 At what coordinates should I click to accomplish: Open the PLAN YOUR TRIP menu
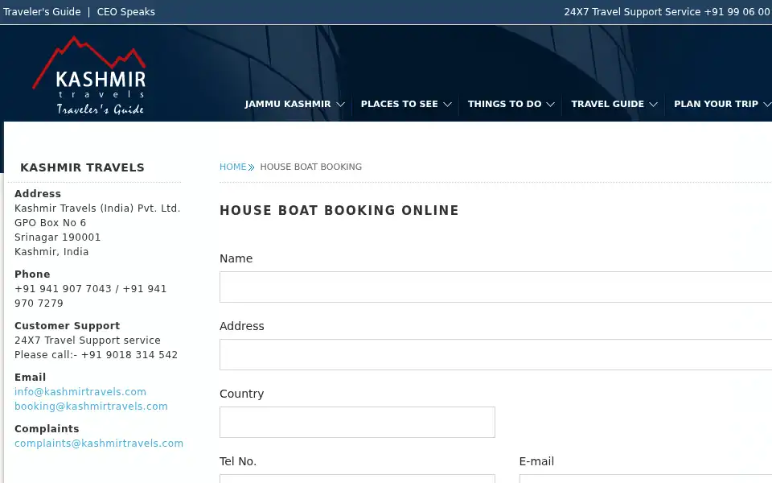click(x=716, y=104)
